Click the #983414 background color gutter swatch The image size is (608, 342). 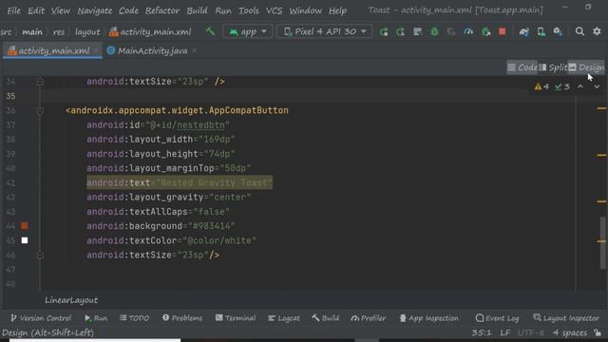25,226
